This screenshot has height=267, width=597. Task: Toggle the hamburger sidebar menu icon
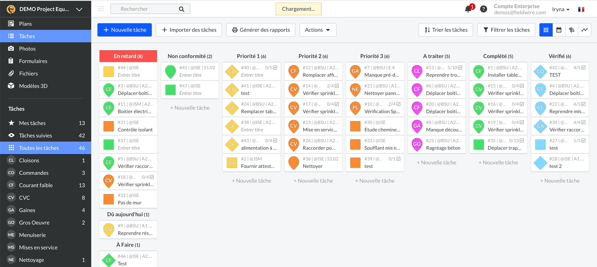coord(101,9)
